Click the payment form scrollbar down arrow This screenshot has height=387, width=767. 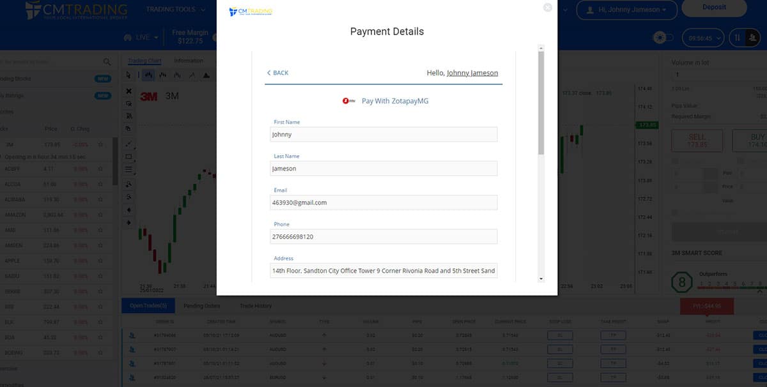pos(541,279)
